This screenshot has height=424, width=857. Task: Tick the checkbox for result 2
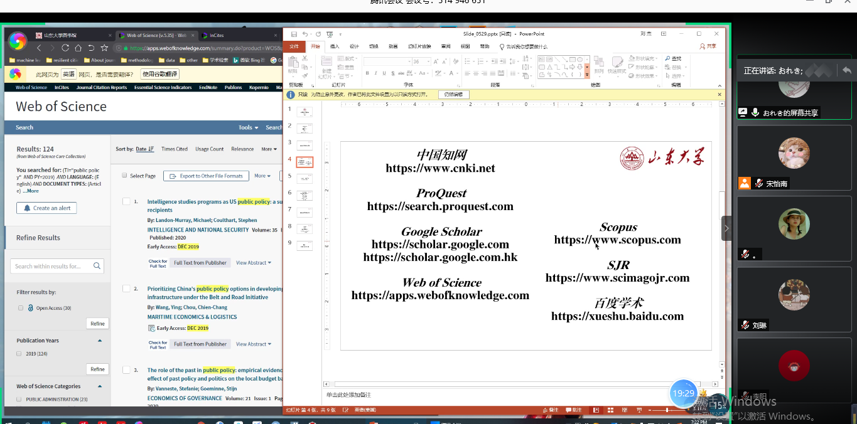coord(126,289)
